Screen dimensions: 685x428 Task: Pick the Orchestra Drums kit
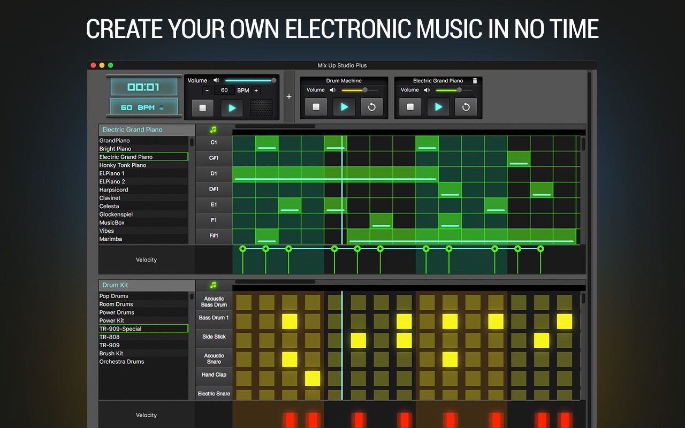pos(143,362)
